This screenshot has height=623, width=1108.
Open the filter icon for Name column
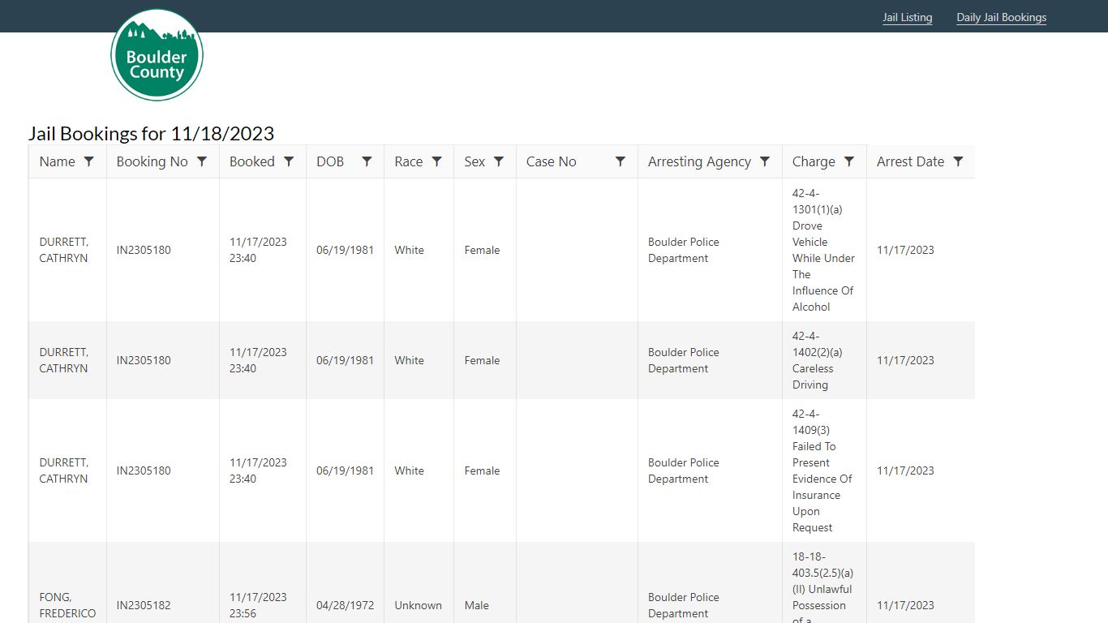point(89,161)
